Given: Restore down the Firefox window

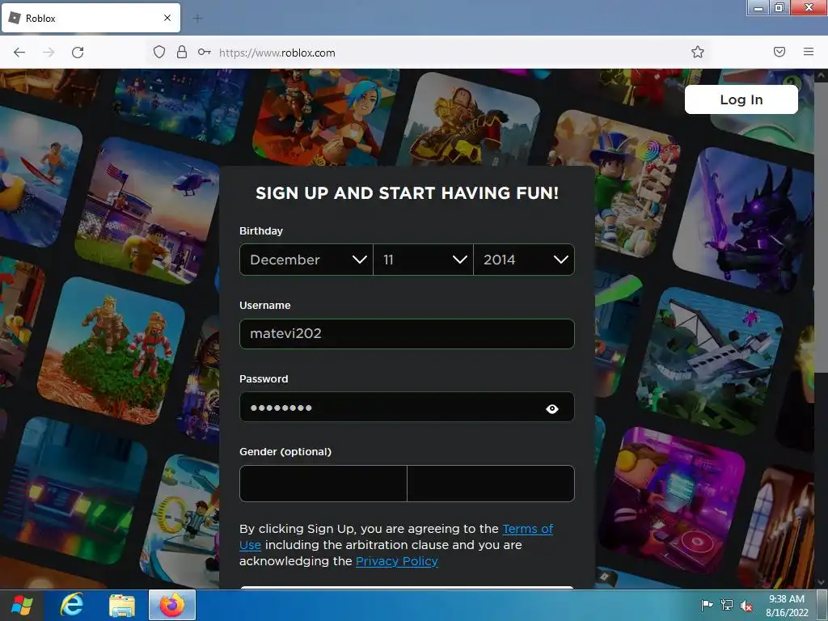Looking at the screenshot, I should [779, 7].
